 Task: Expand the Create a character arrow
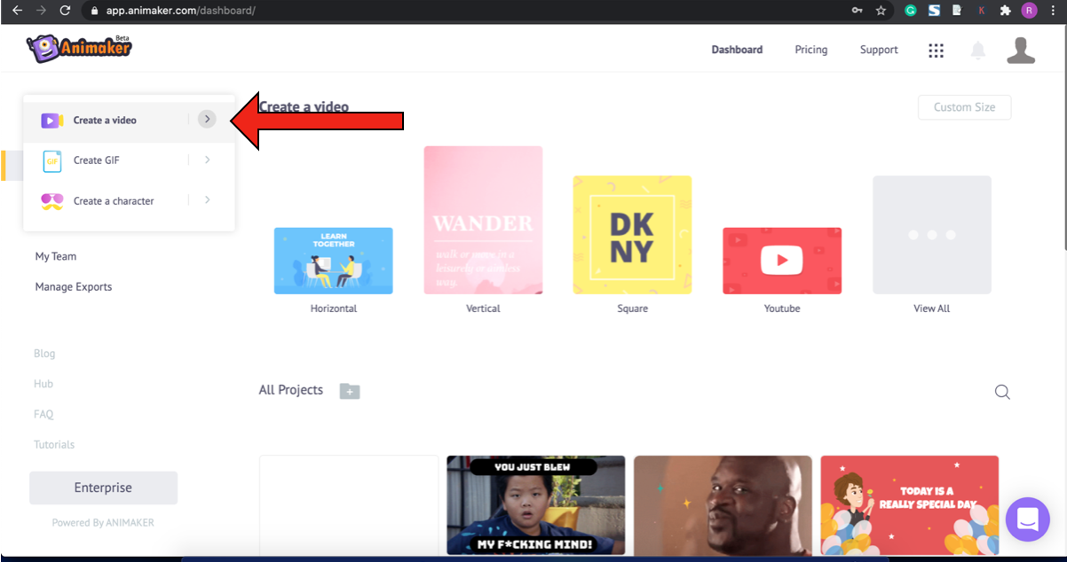[207, 200]
